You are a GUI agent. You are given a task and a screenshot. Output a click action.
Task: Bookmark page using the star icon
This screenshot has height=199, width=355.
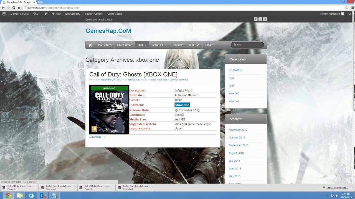346,8
